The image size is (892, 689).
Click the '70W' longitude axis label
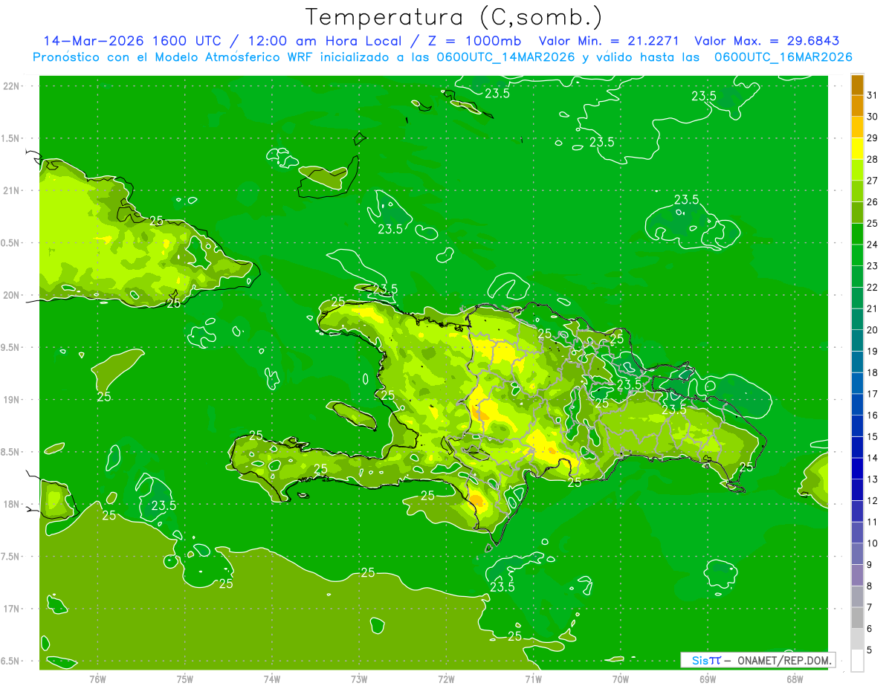[621, 679]
